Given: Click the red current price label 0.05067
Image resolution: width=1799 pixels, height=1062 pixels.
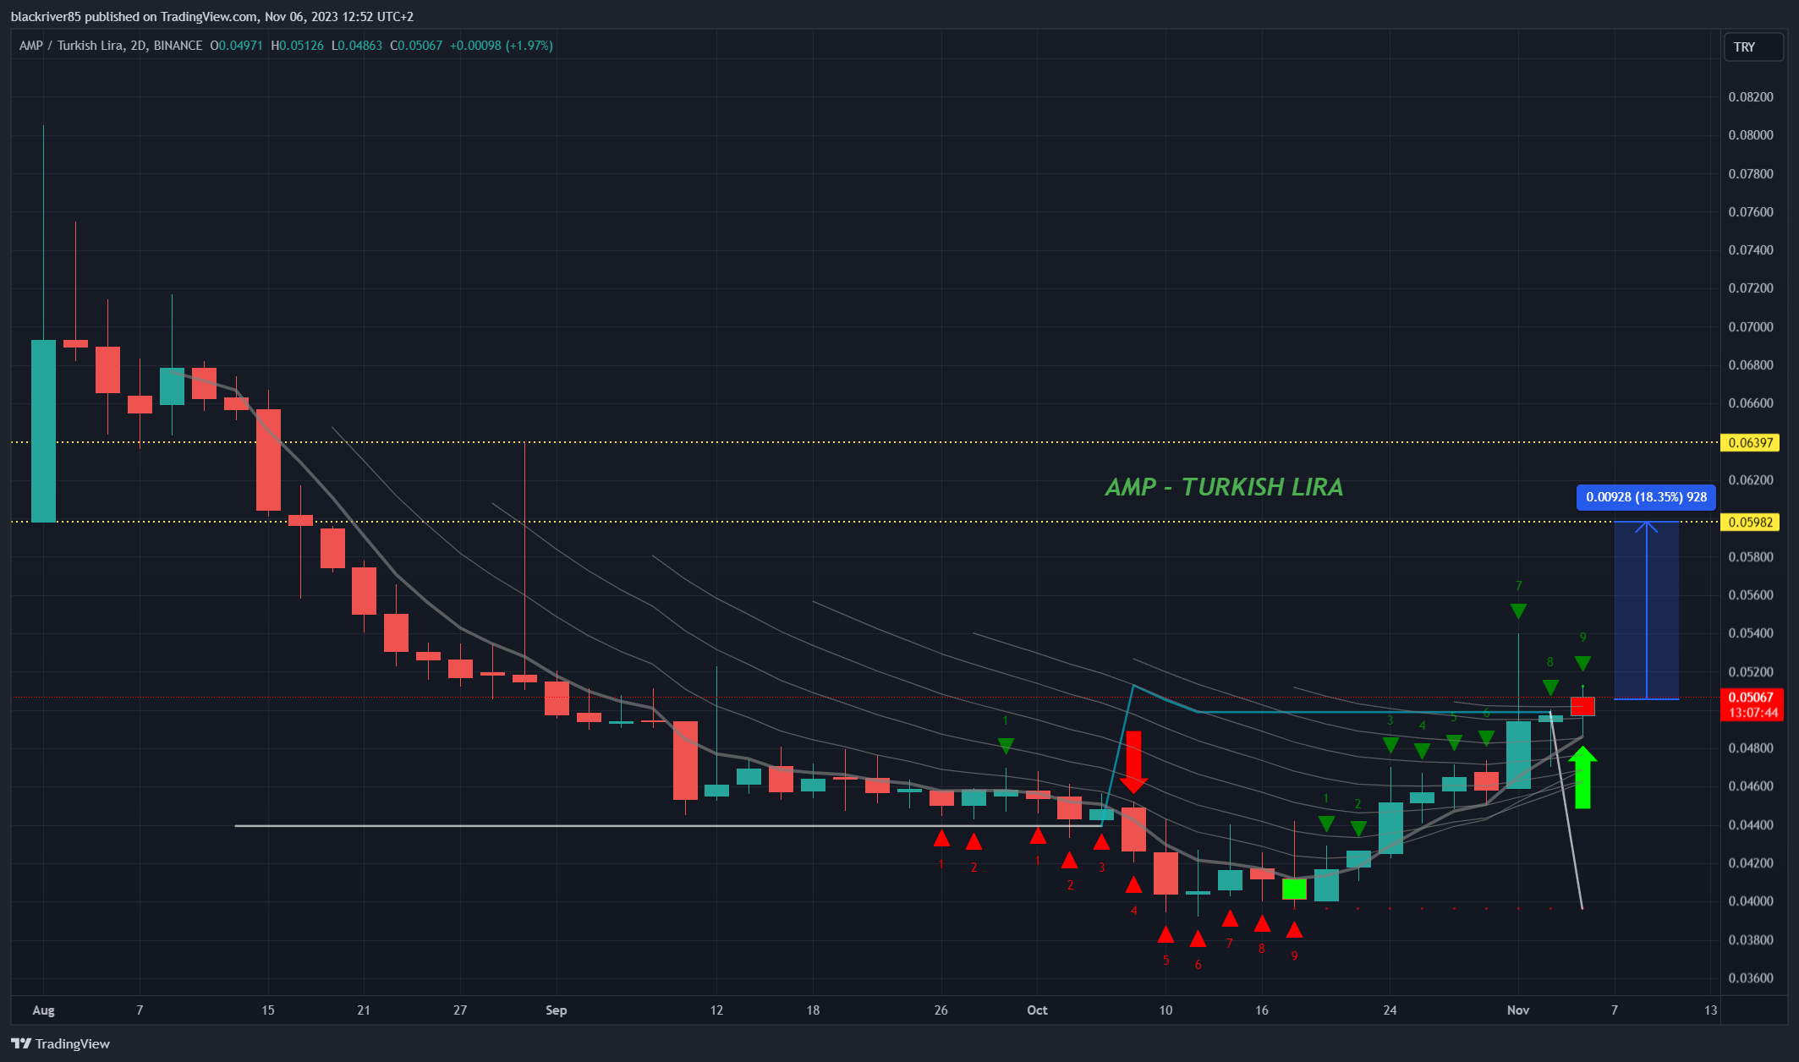Looking at the screenshot, I should click(x=1751, y=698).
